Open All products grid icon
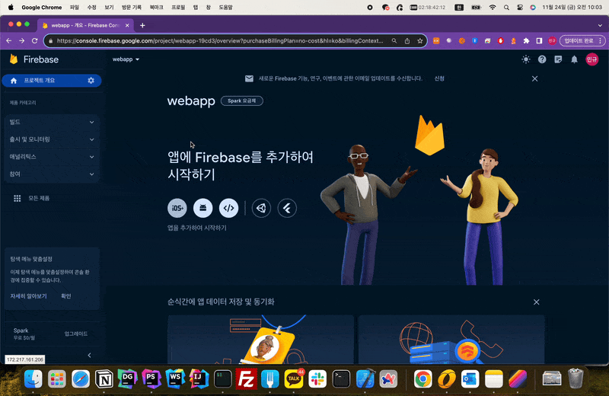Viewport: 609px width, 396px height. (17, 198)
